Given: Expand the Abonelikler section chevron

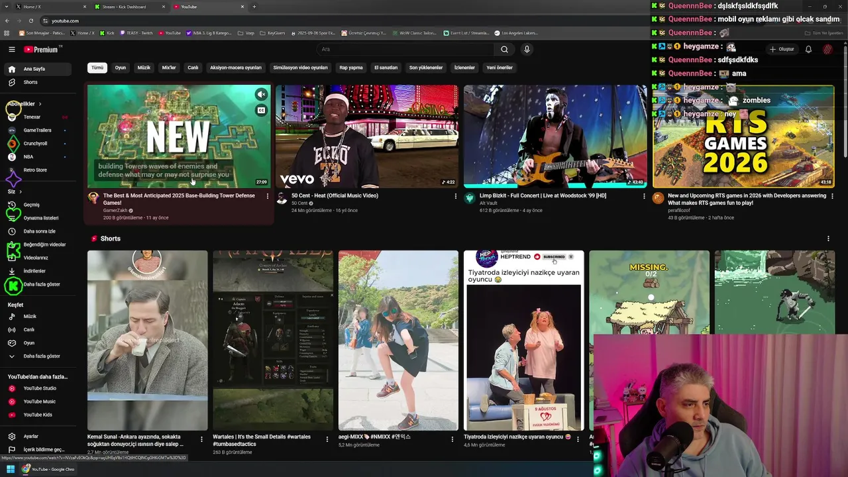Looking at the screenshot, I should coord(40,104).
